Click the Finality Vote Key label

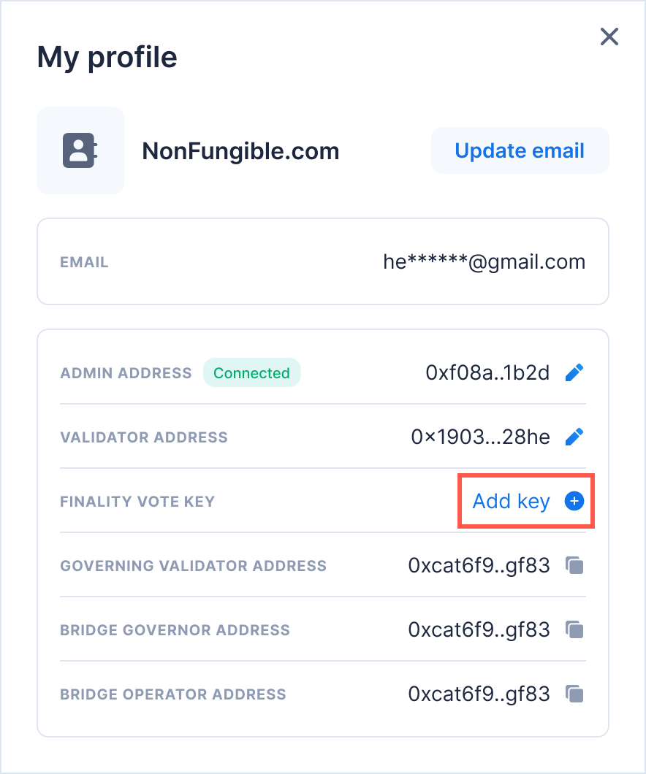pyautogui.click(x=137, y=502)
